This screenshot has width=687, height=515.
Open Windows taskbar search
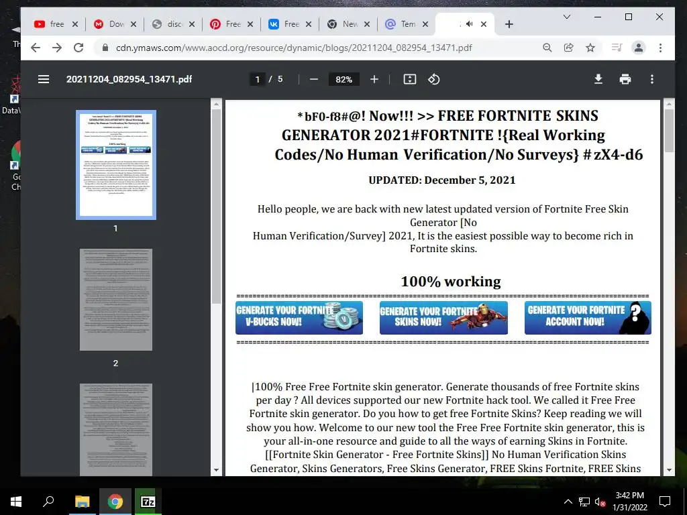pyautogui.click(x=48, y=502)
